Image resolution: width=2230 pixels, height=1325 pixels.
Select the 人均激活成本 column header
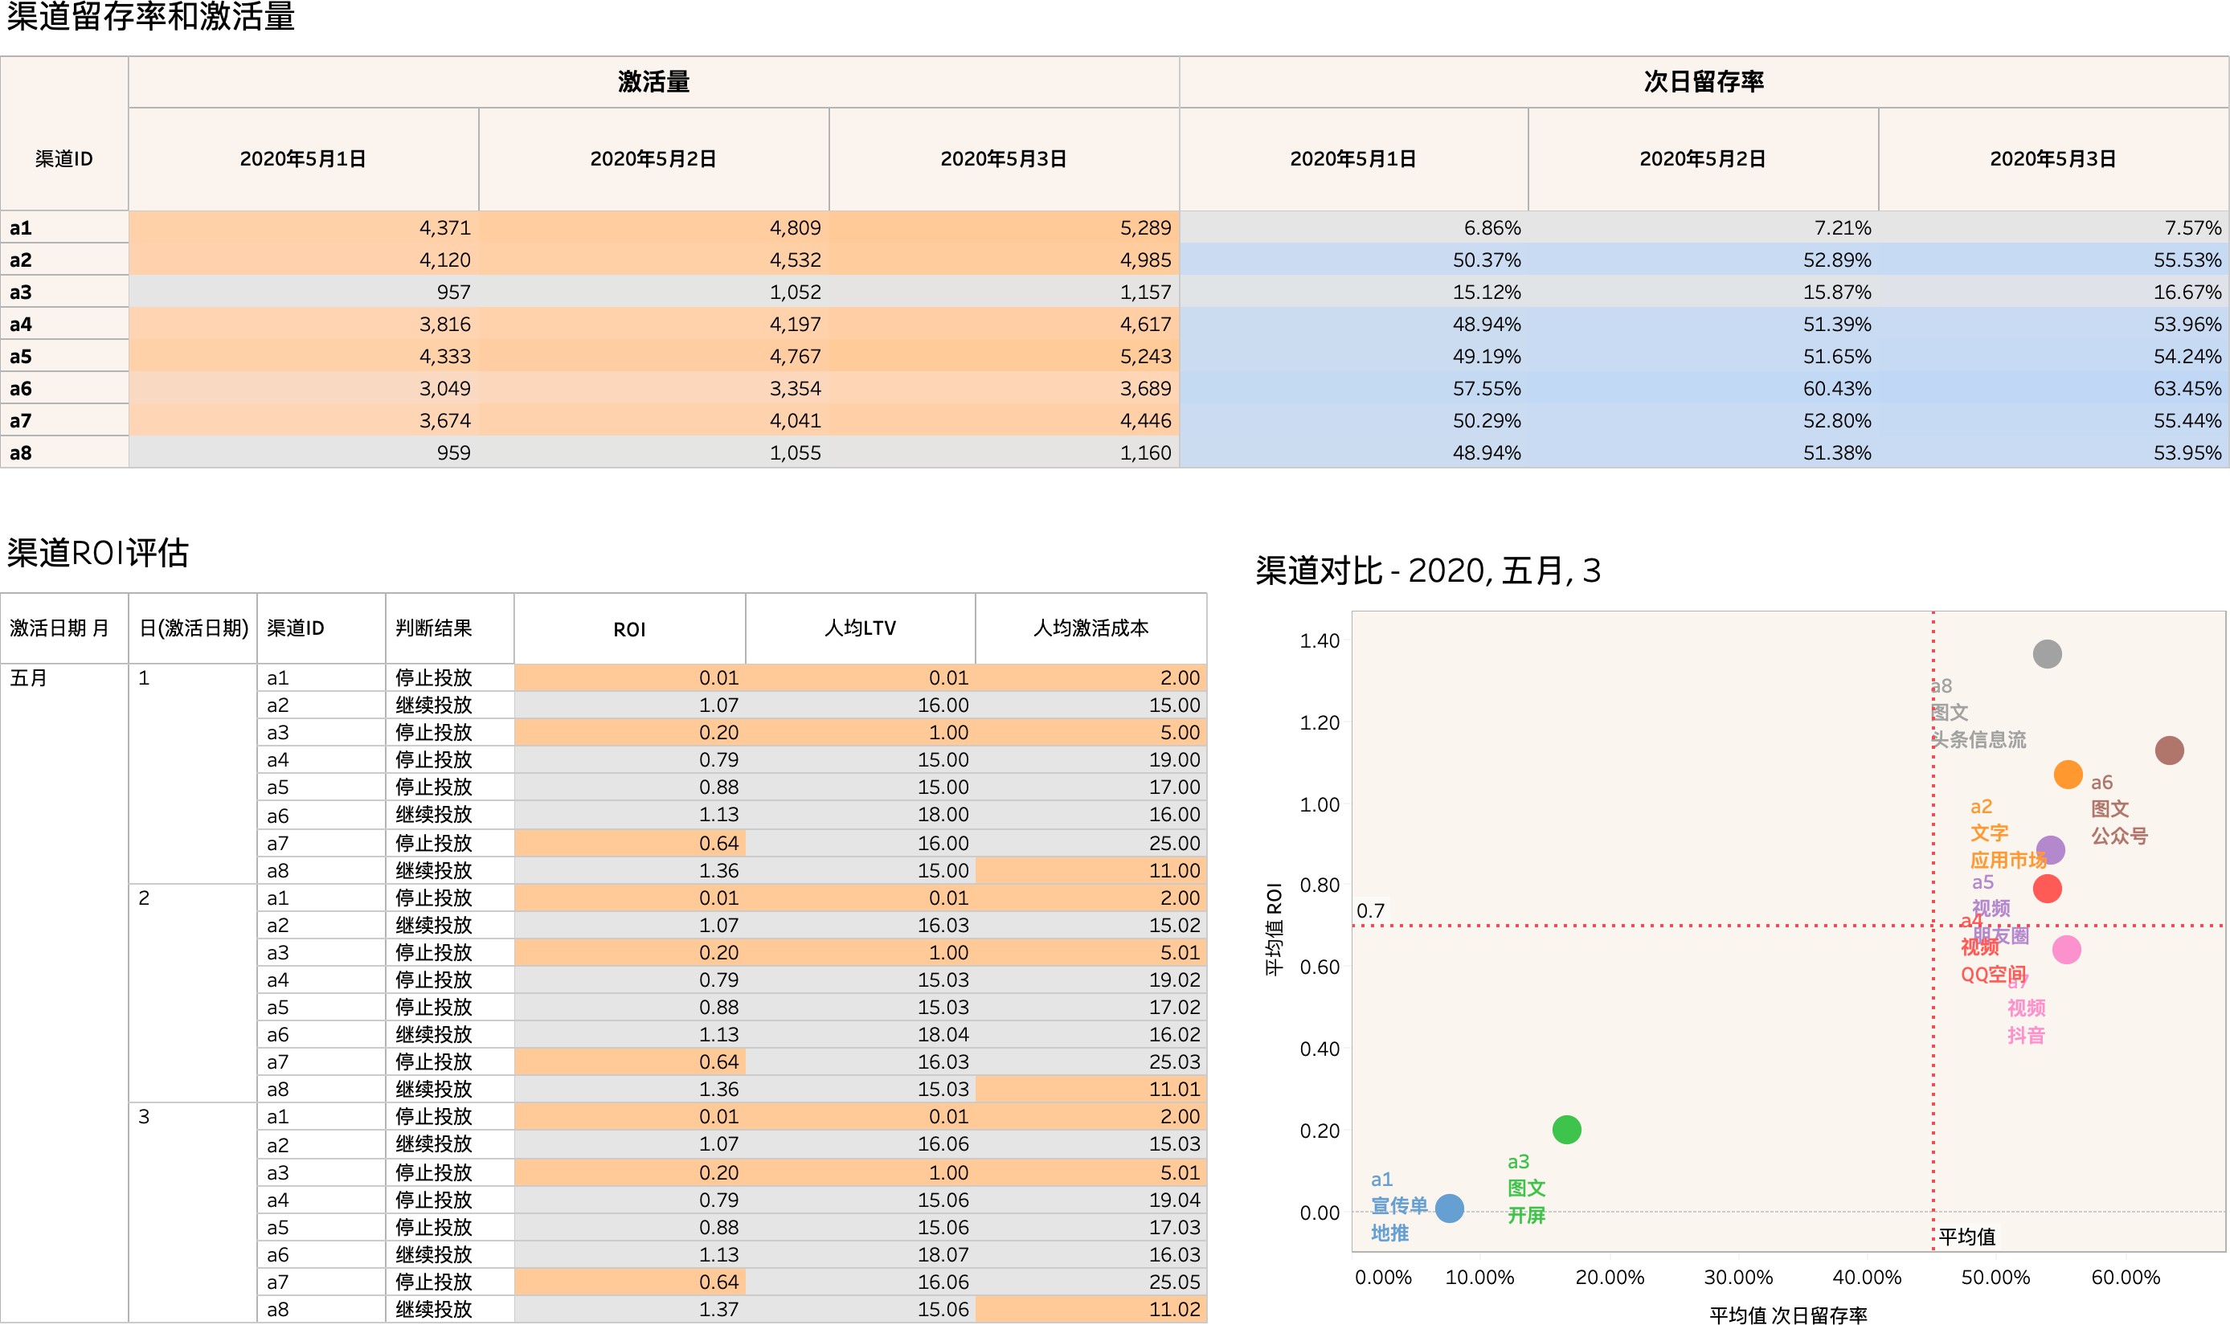coord(1090,628)
